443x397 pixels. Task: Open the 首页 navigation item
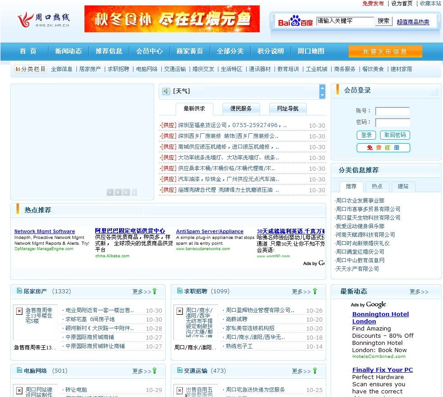coord(28,51)
